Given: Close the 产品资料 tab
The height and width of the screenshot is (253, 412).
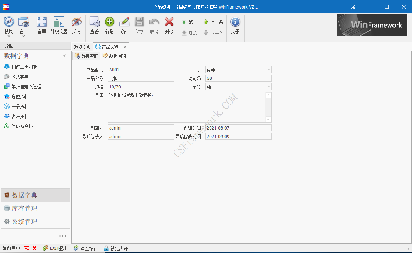Looking at the screenshot, I should 125,47.
